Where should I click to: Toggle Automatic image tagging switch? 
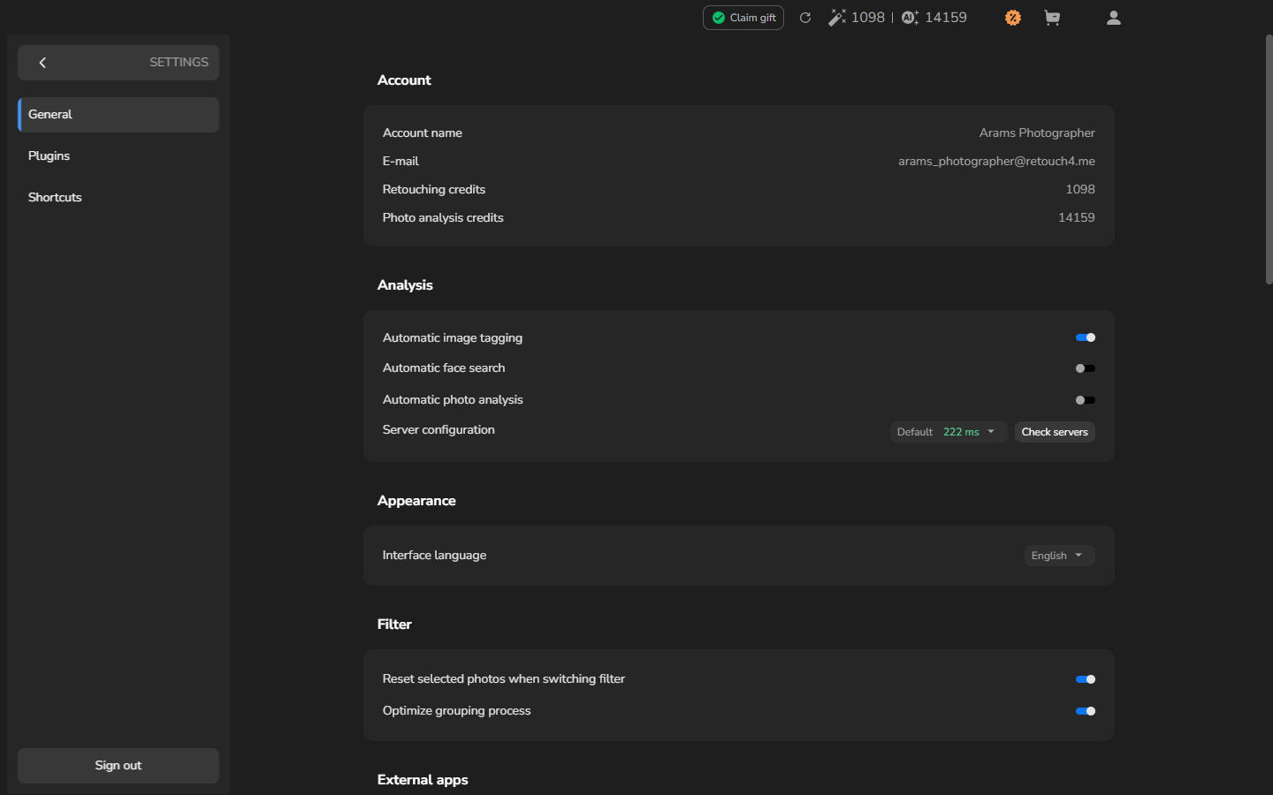1086,337
